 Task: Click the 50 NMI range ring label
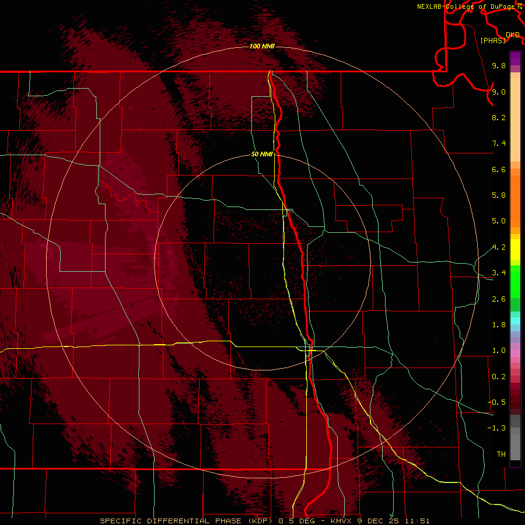262,154
